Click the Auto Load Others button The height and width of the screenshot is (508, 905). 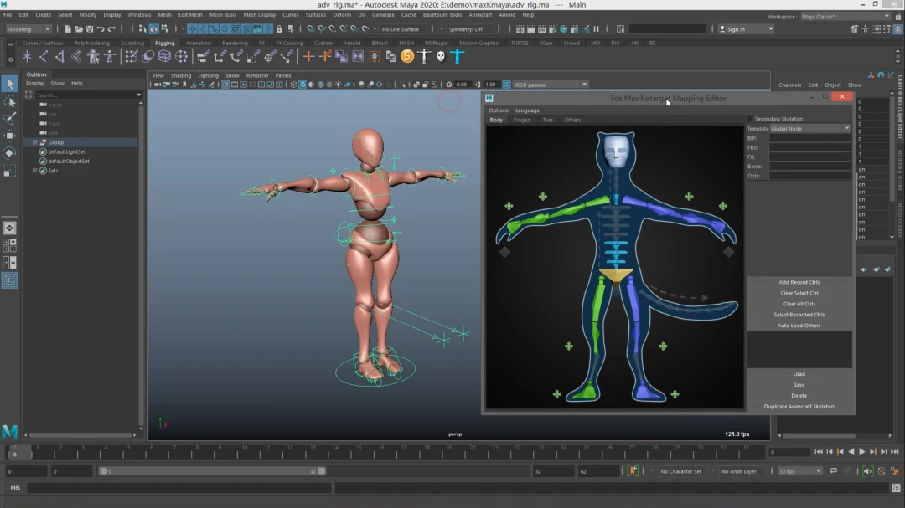(x=799, y=326)
